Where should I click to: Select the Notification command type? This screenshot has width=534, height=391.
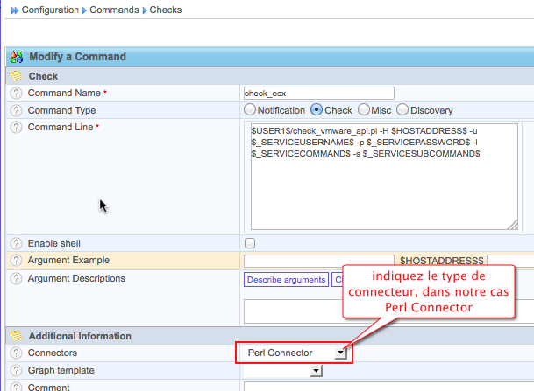(250, 110)
